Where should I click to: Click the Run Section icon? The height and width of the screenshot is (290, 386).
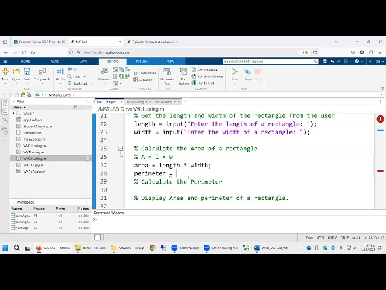tap(183, 72)
